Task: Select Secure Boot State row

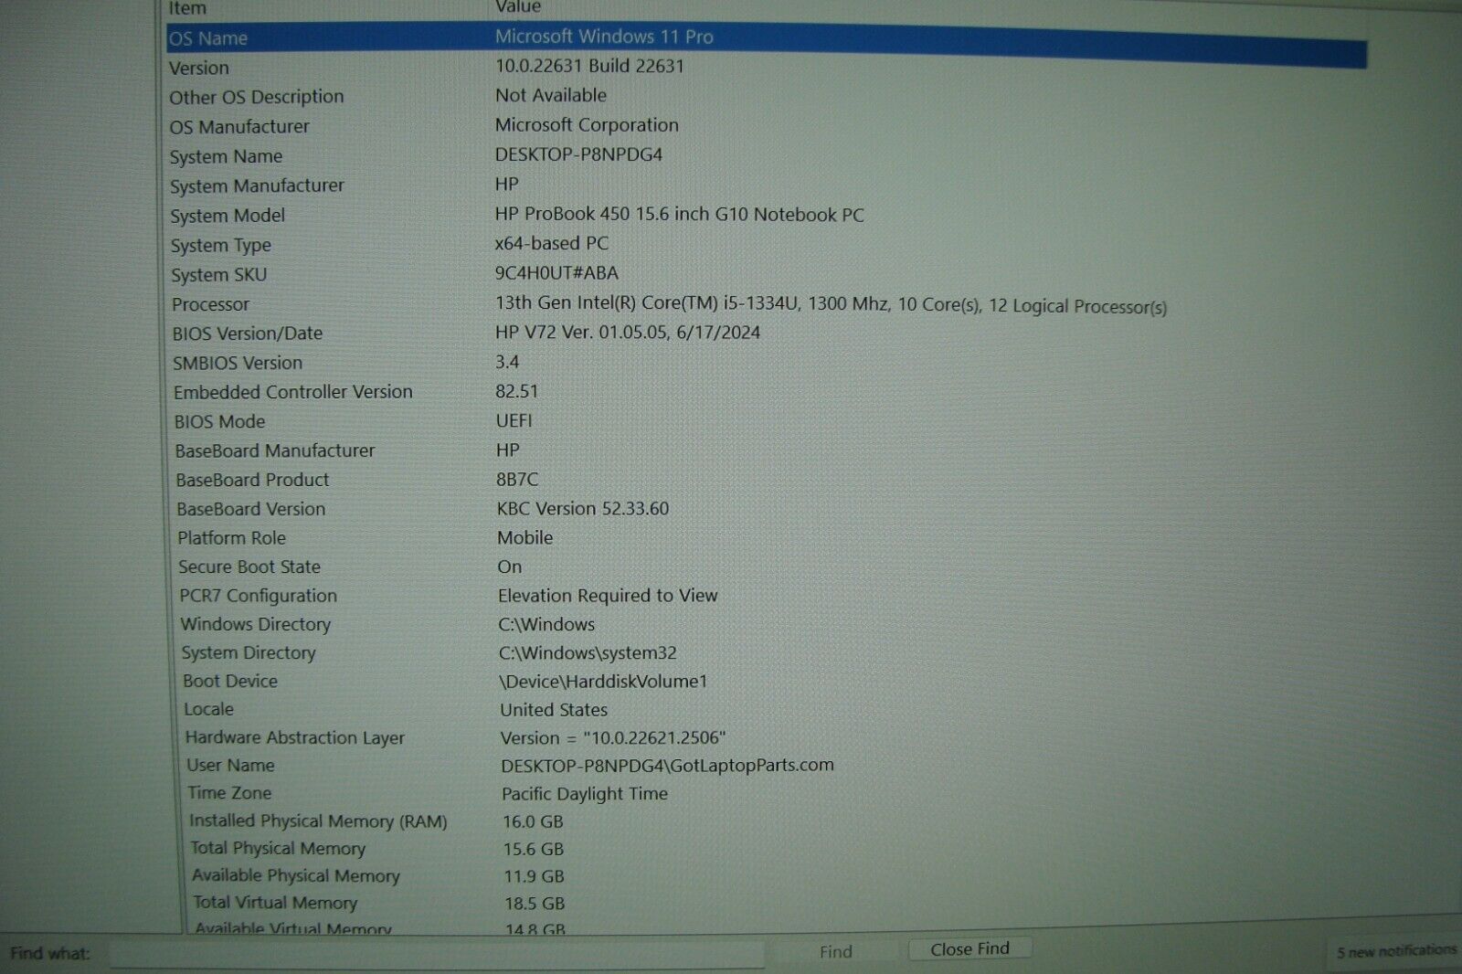Action: [x=249, y=567]
